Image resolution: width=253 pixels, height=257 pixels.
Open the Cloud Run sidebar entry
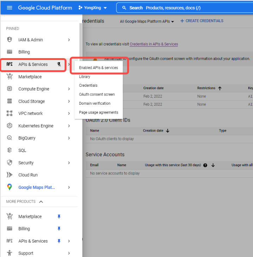[28, 175]
